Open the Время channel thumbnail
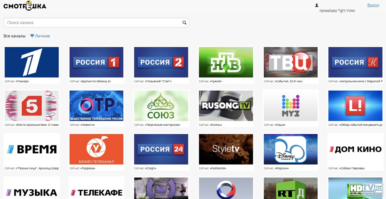This screenshot has width=386, height=199. 32,149
